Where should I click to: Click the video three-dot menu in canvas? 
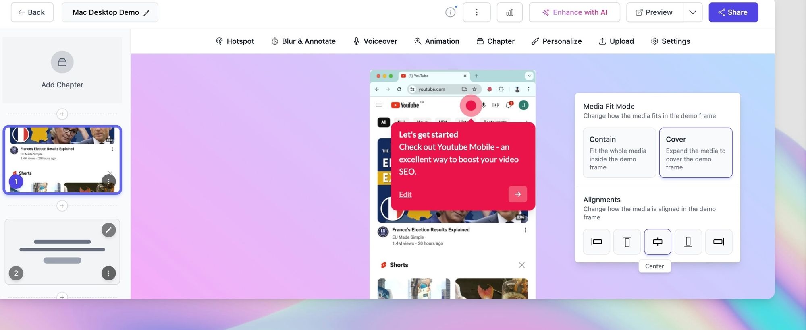tap(525, 230)
